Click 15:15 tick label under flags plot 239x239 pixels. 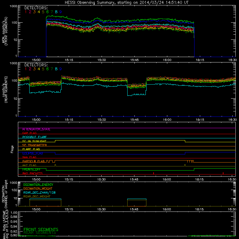point(69,180)
